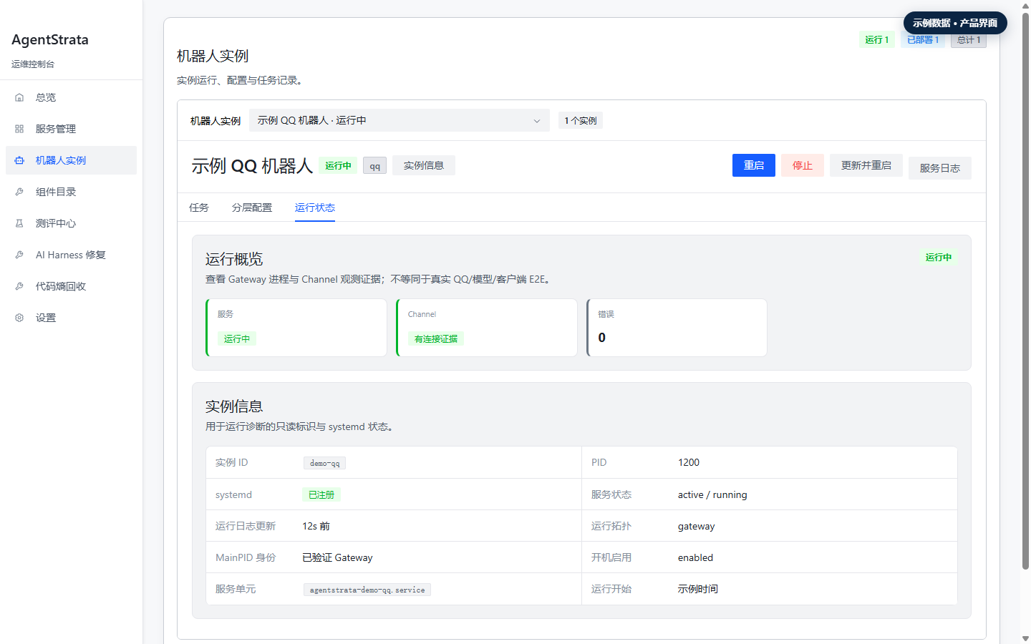
Task: Click the 总计 1 badge at top
Action: click(x=969, y=40)
